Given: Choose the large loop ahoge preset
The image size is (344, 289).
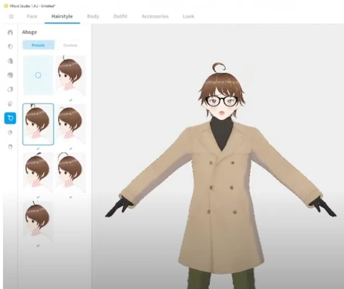Looking at the screenshot, I should pos(71,172).
